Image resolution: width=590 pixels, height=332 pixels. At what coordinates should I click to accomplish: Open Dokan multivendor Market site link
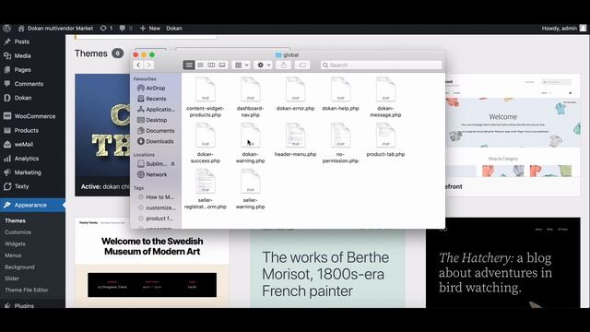pos(55,29)
